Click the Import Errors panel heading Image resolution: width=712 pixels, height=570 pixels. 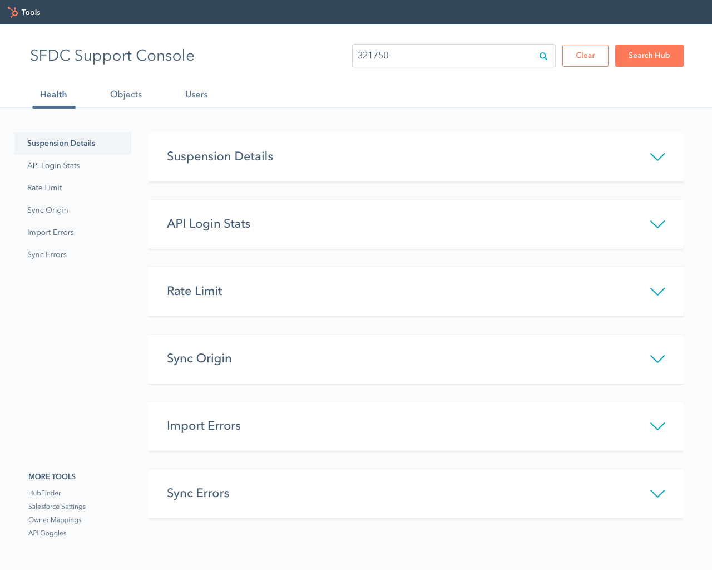click(204, 426)
